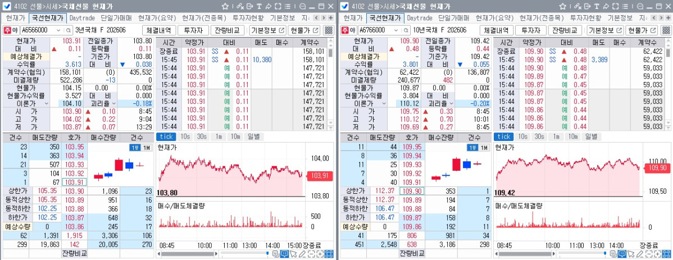The image size is (673, 260).
Task: Toggle the 1M candle button in the left window
Action: pyautogui.click(x=147, y=148)
